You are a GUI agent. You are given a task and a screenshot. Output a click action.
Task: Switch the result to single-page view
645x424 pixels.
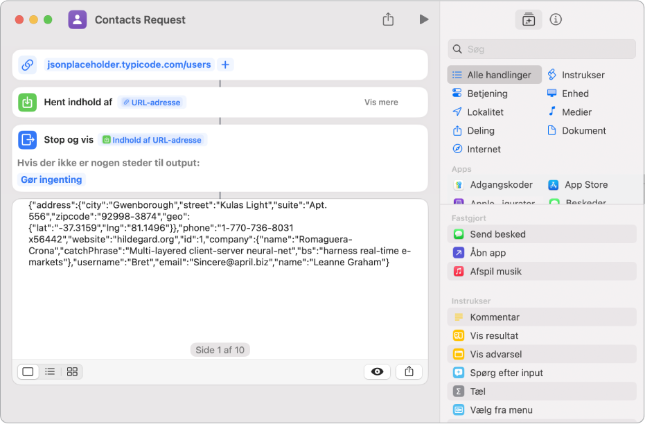click(x=28, y=372)
